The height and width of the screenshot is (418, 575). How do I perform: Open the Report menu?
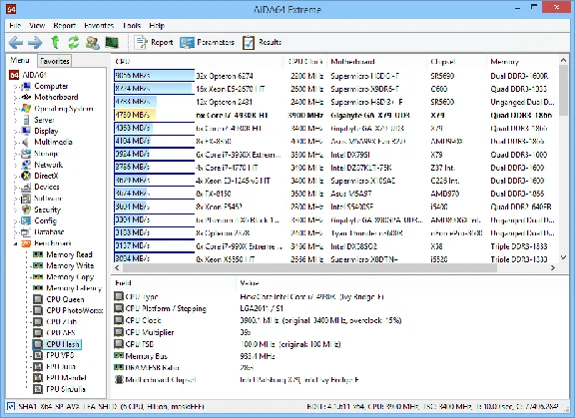(x=64, y=25)
